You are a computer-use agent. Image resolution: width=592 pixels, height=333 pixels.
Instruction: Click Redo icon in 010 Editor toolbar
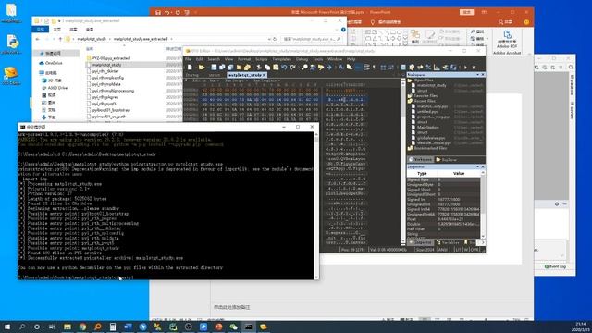click(292, 68)
